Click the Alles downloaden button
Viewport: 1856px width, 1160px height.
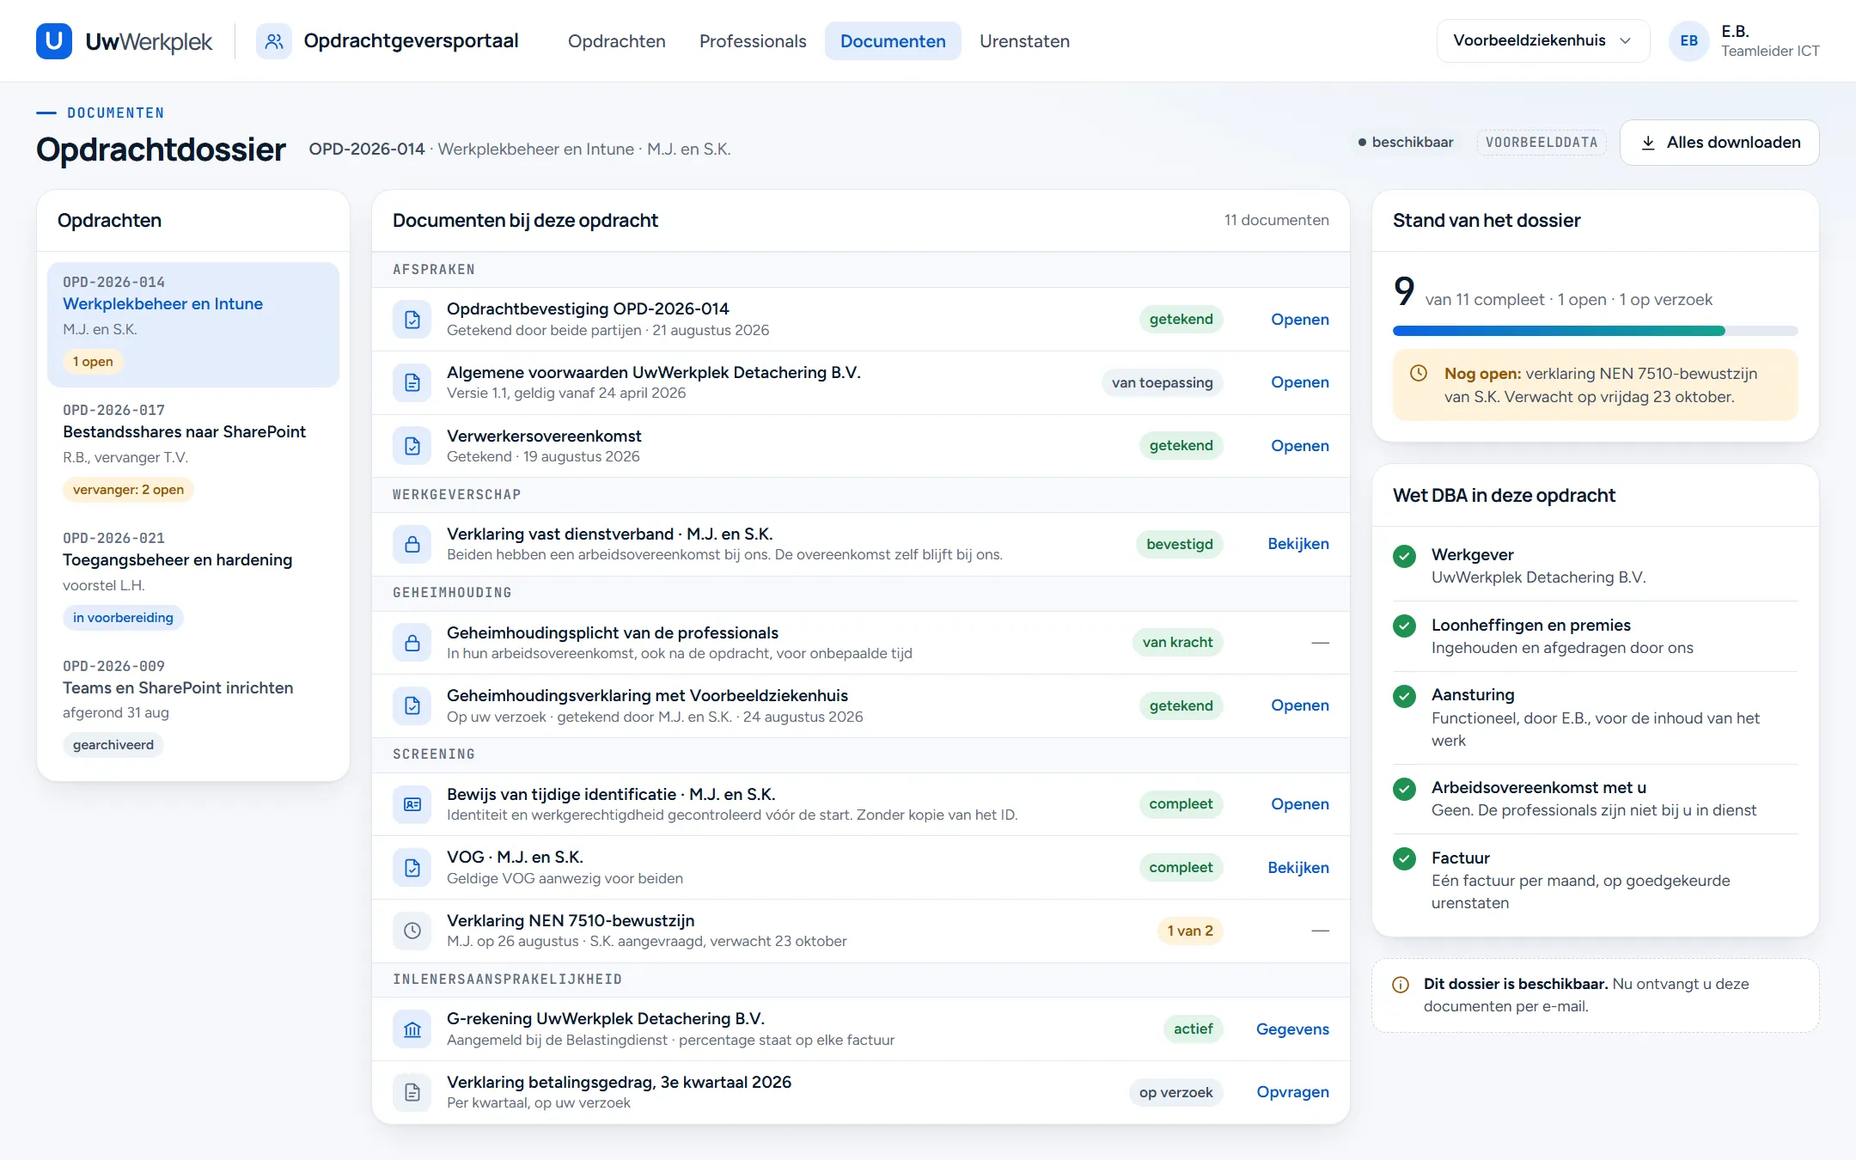click(1719, 143)
